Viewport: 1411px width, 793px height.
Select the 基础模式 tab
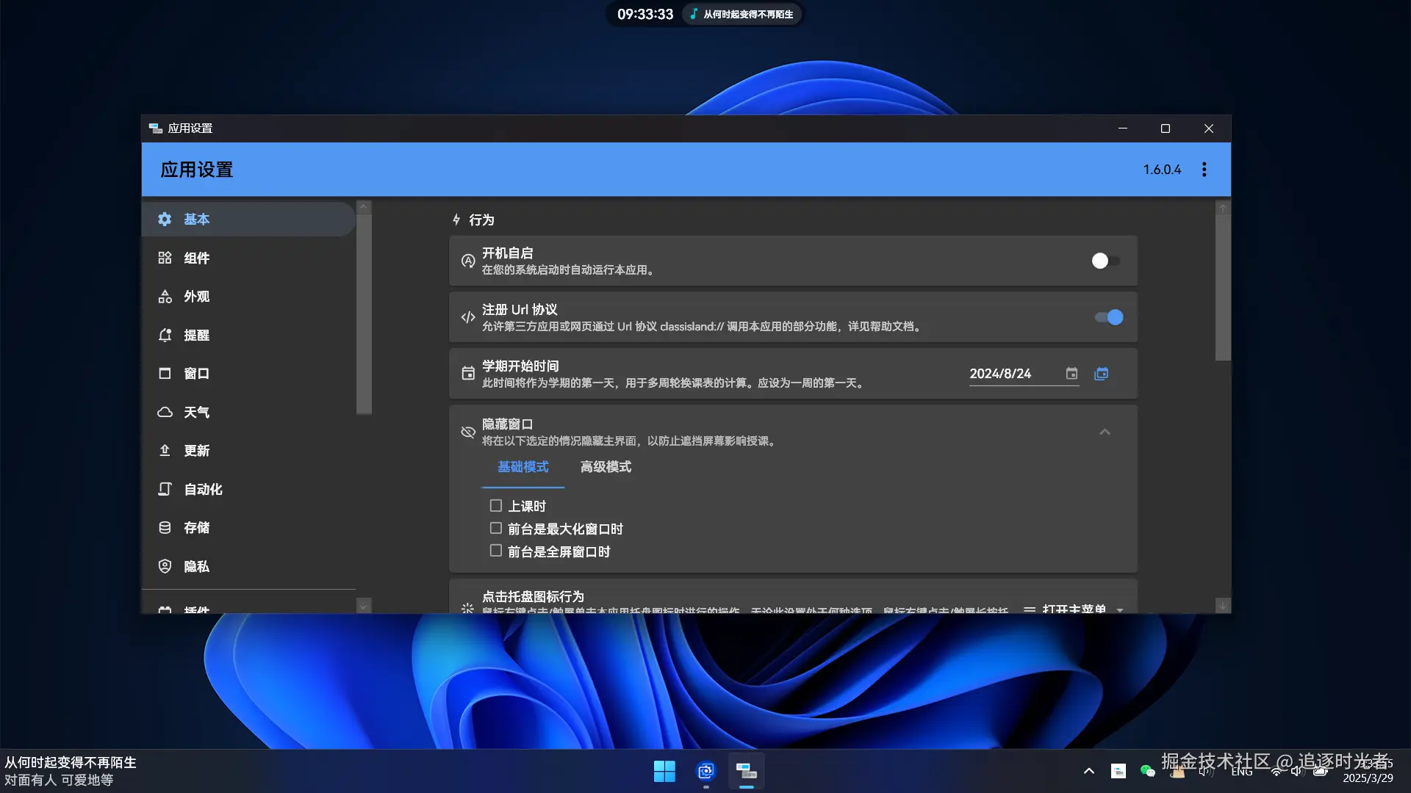point(523,467)
